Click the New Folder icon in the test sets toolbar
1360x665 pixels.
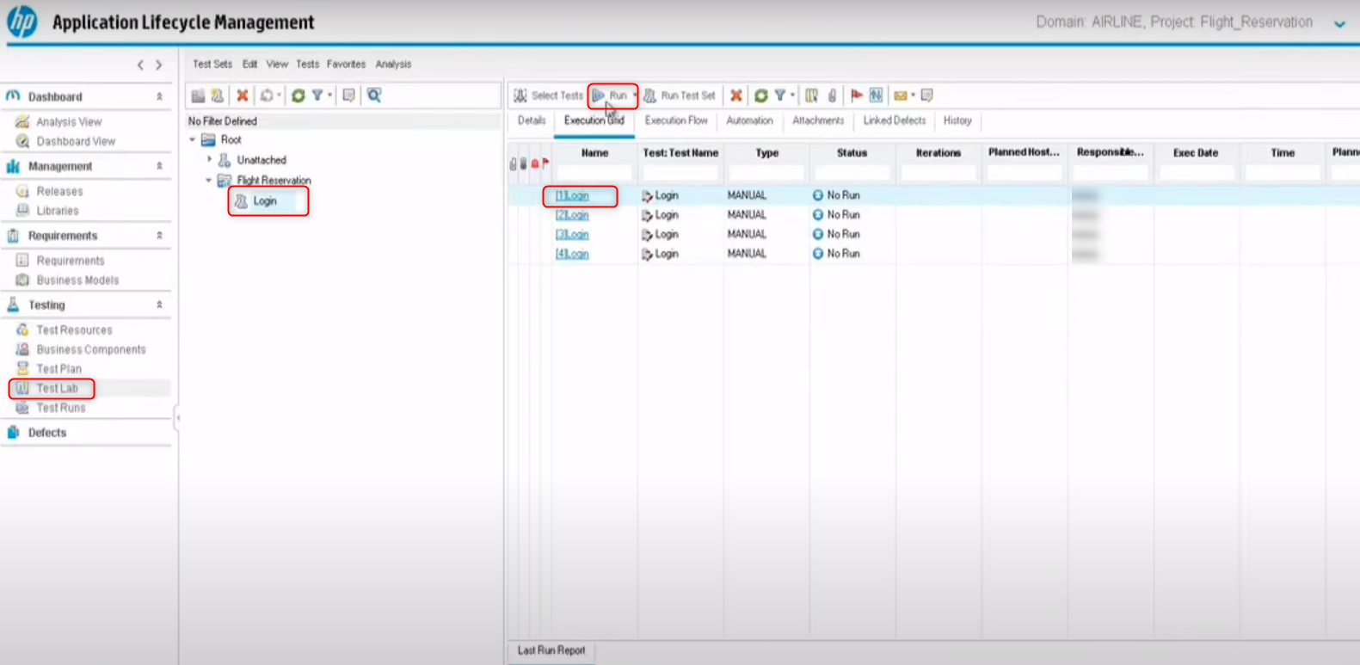pyautogui.click(x=198, y=95)
